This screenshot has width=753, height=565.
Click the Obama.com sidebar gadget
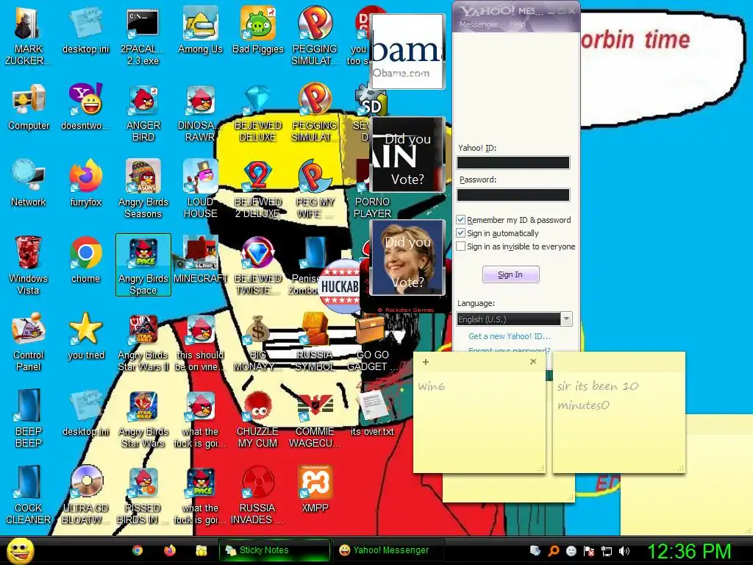[x=407, y=51]
